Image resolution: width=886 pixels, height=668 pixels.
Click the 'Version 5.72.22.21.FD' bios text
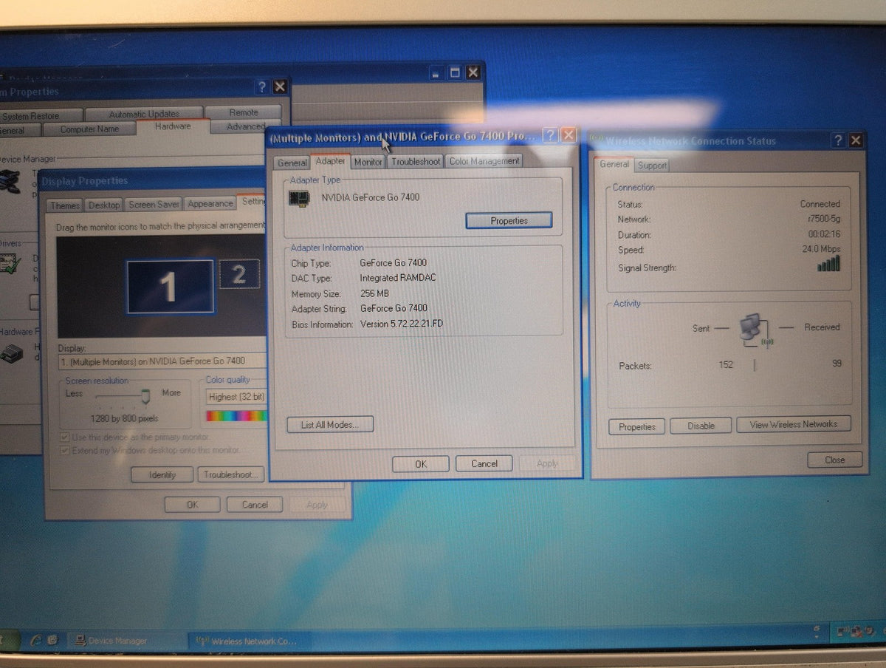(x=402, y=324)
